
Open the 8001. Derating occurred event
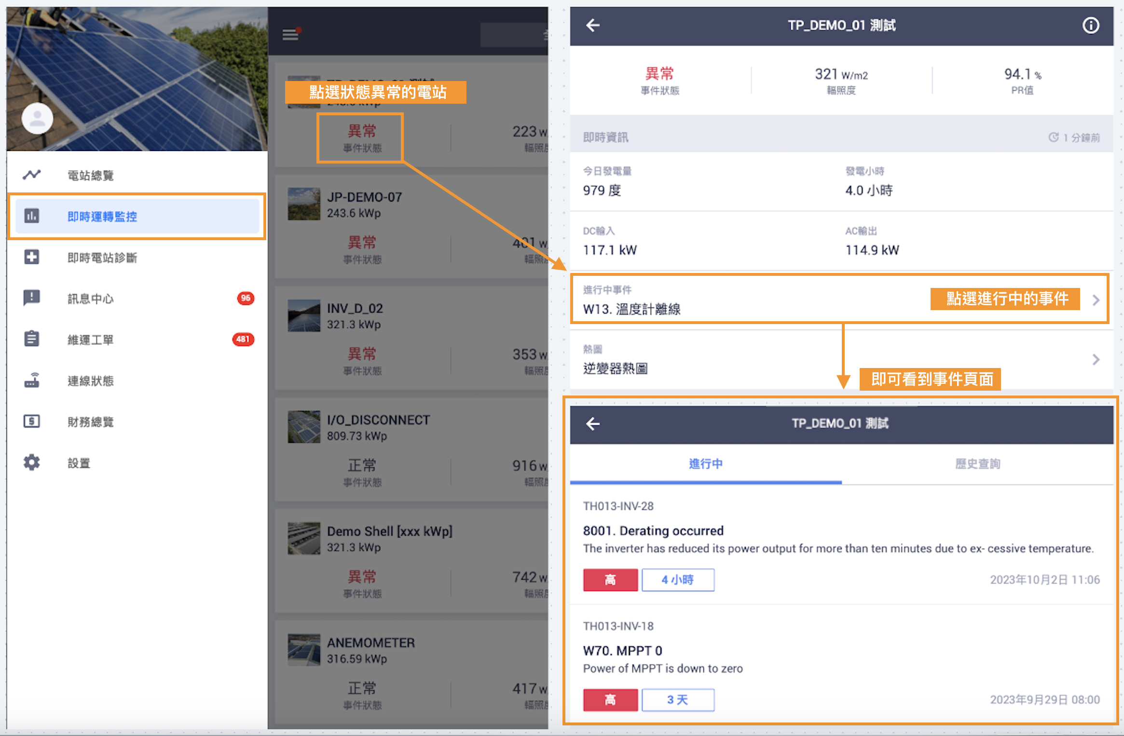[x=841, y=545]
